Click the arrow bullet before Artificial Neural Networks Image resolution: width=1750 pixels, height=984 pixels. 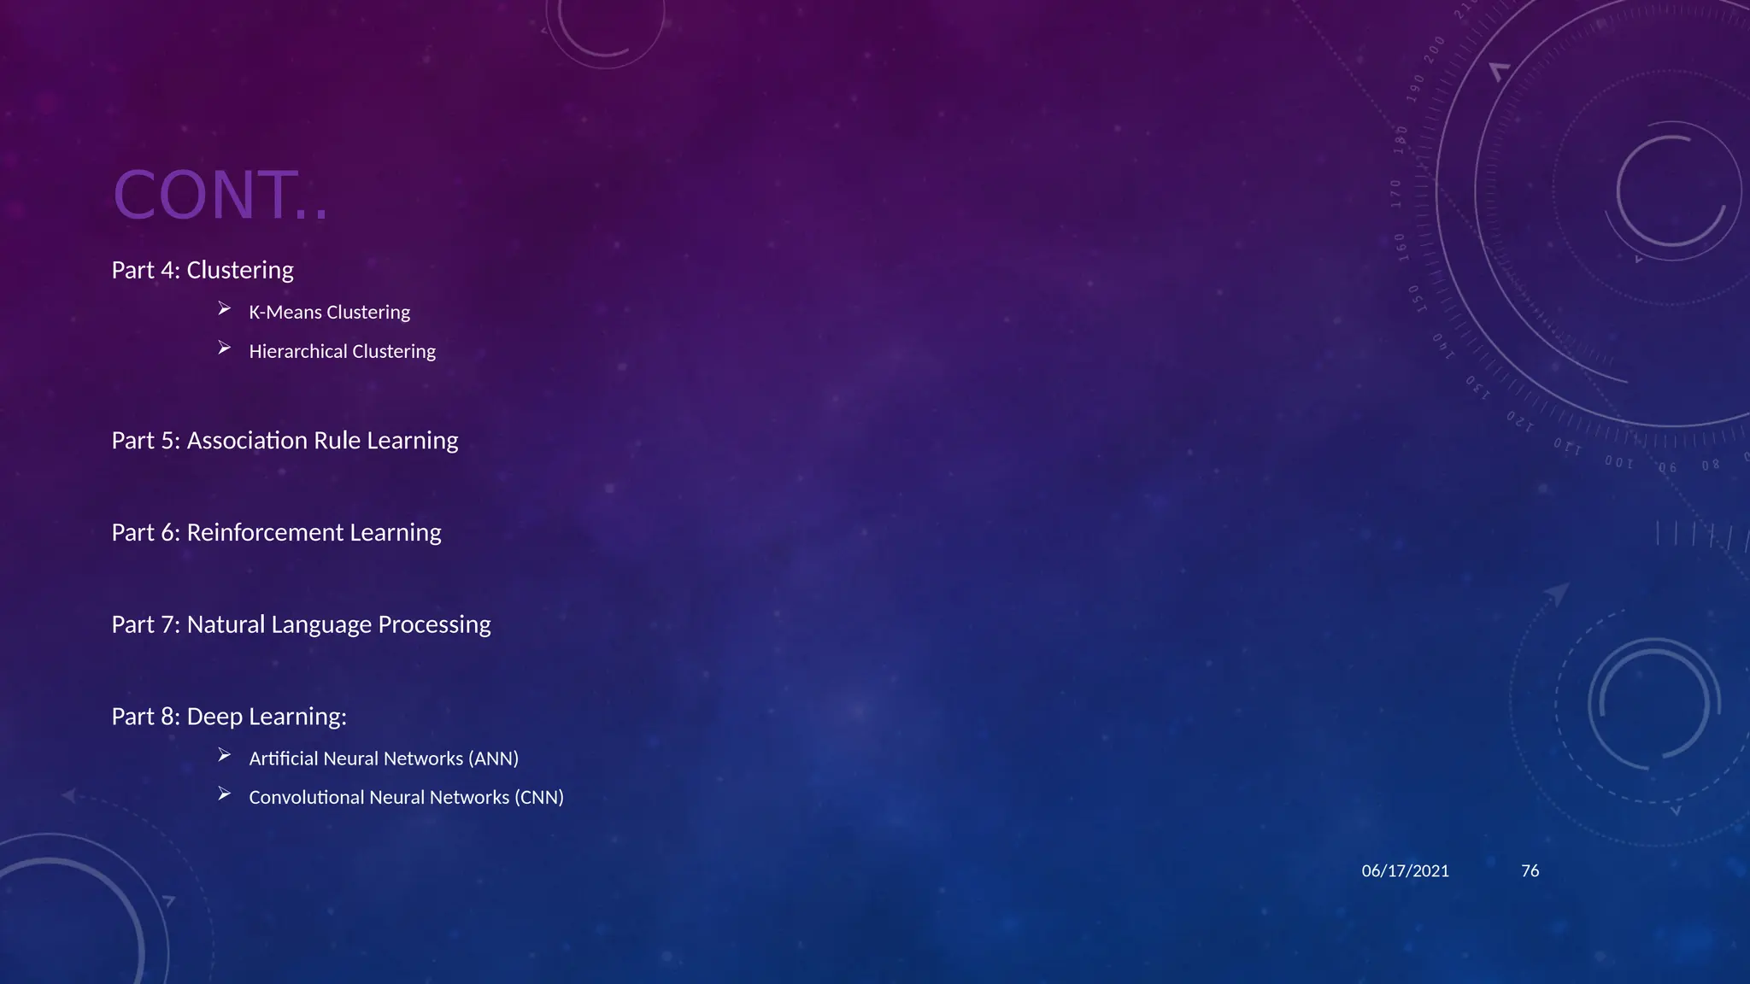[224, 755]
